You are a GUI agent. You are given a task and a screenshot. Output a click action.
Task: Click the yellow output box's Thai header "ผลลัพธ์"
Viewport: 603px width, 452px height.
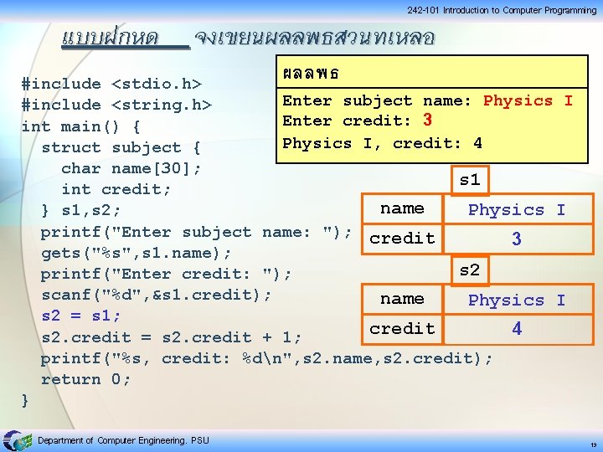(311, 73)
